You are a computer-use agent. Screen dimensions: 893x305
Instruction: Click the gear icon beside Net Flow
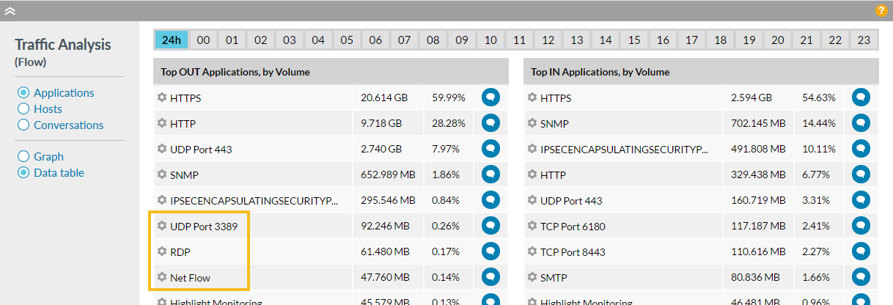click(162, 277)
